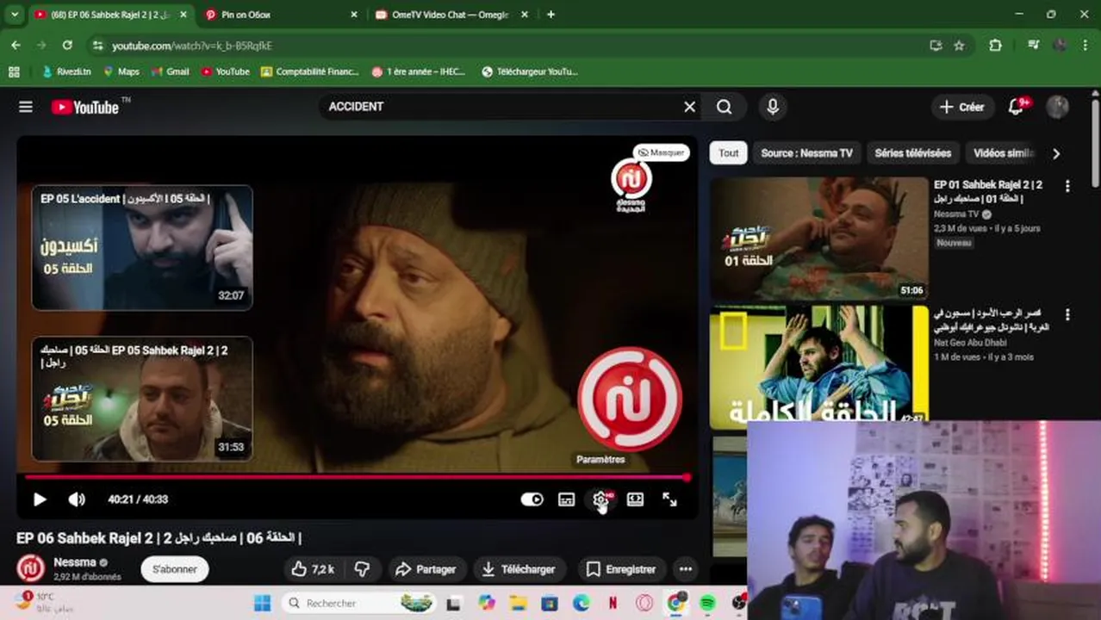
Task: Open Nat Geo Abu Dhabi video thumbnail
Action: pos(819,365)
